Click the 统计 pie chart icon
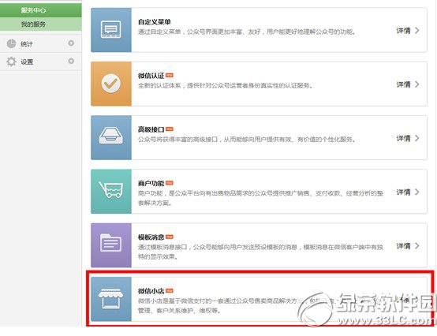The height and width of the screenshot is (336, 437). coord(11,43)
